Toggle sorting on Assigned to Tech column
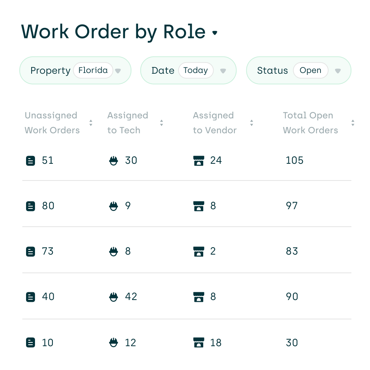Viewport: 370px width, 370px height. (162, 123)
